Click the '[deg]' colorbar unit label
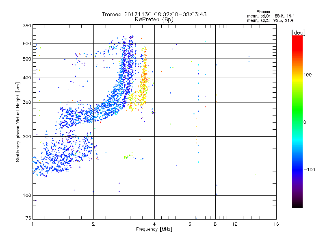Screen dimensions: 325x244 click(x=298, y=33)
